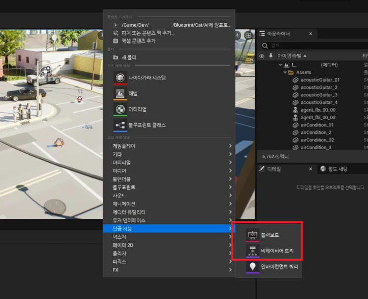Click the Assets folder icon in Outliner
This screenshot has width=368, height=299.
tap(291, 72)
